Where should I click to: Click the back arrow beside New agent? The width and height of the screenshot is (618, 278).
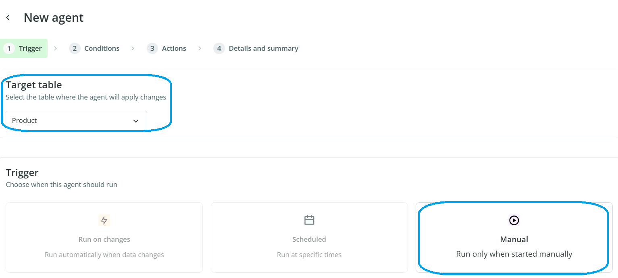point(8,18)
